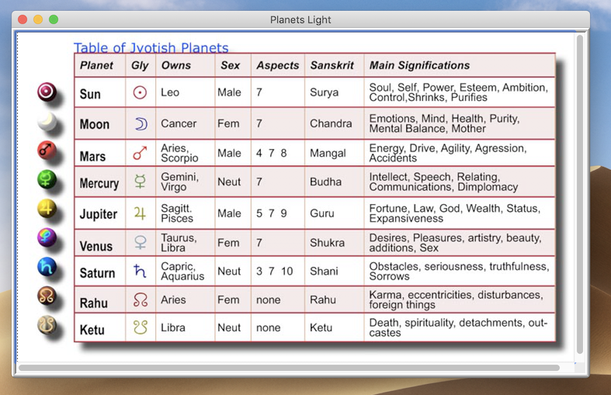This screenshot has width=611, height=395.
Task: Click the Sun glyph in Gly column
Action: point(140,92)
